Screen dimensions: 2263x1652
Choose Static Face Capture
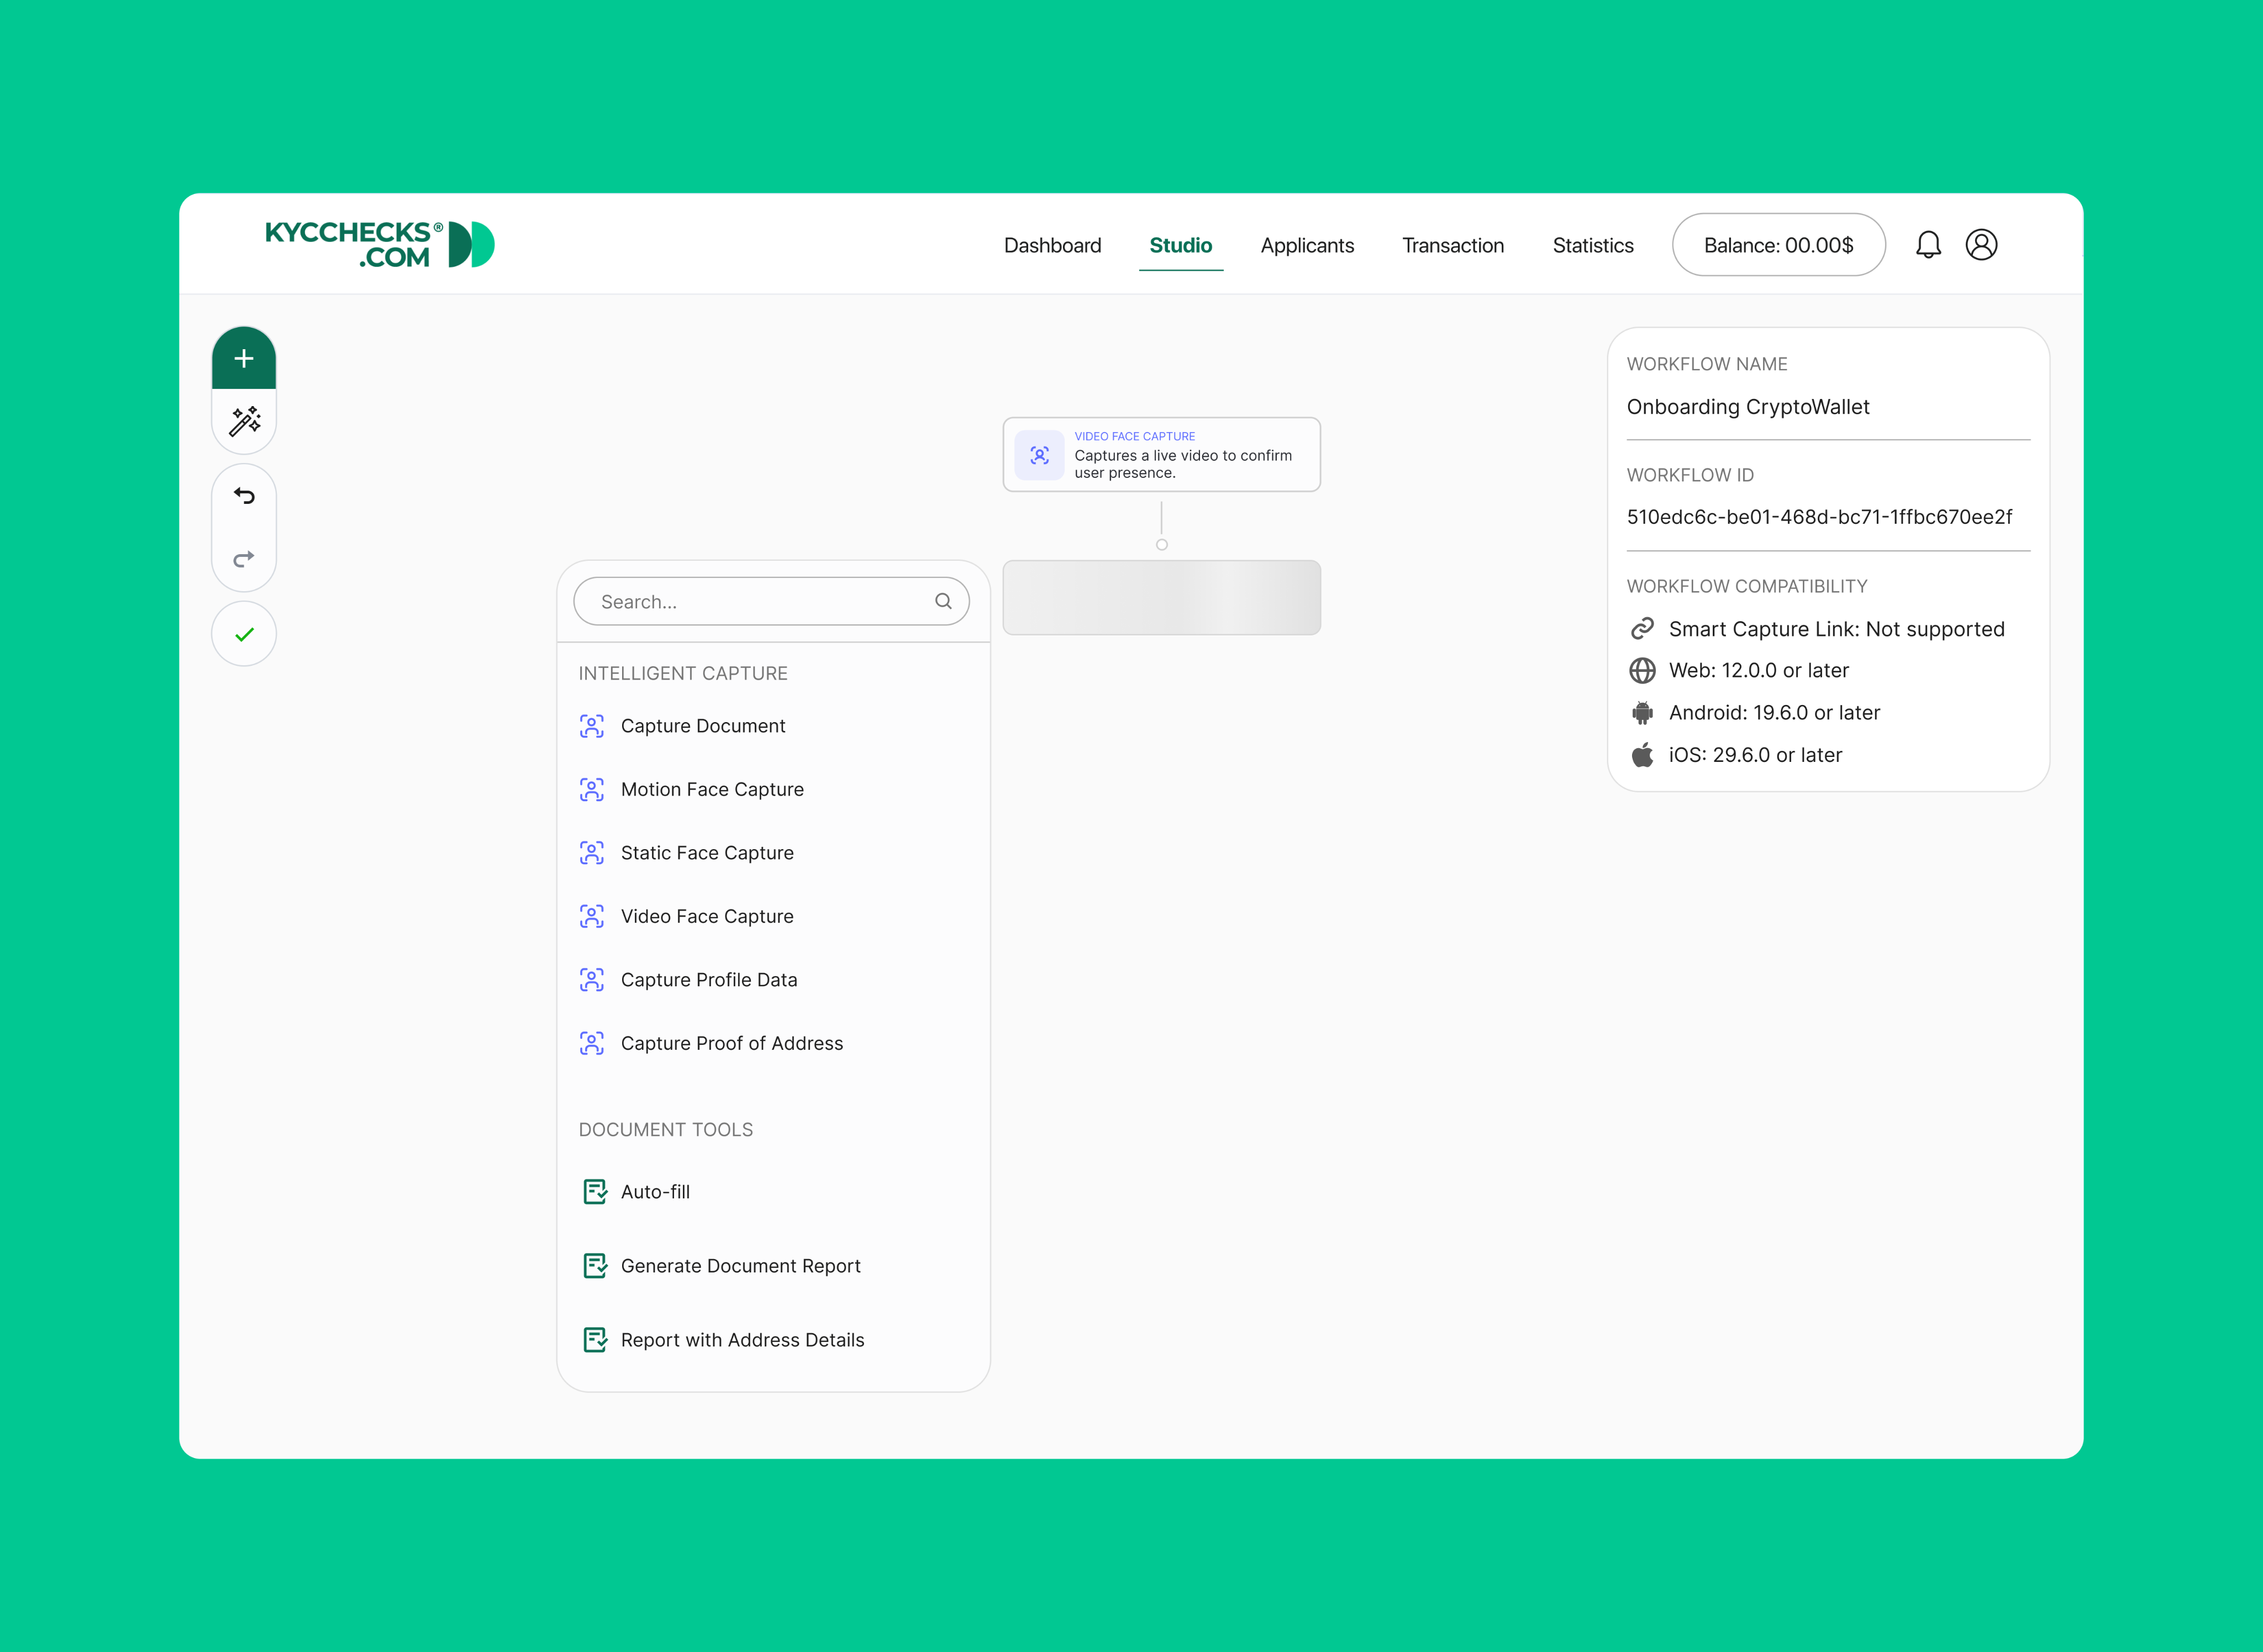point(707,853)
